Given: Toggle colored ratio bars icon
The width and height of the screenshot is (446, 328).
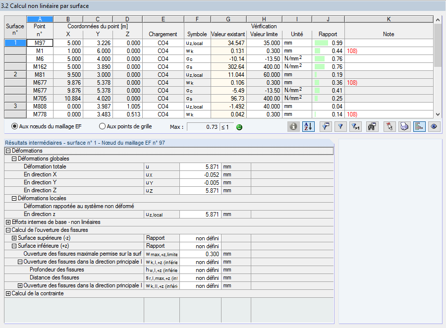Looking at the screenshot, I should tap(419, 126).
